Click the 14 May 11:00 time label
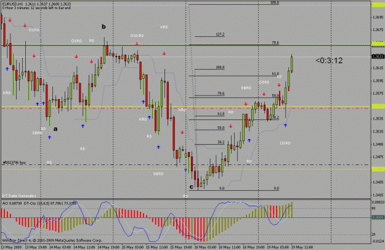Viewport: 385px width, 250px height. 84,247
